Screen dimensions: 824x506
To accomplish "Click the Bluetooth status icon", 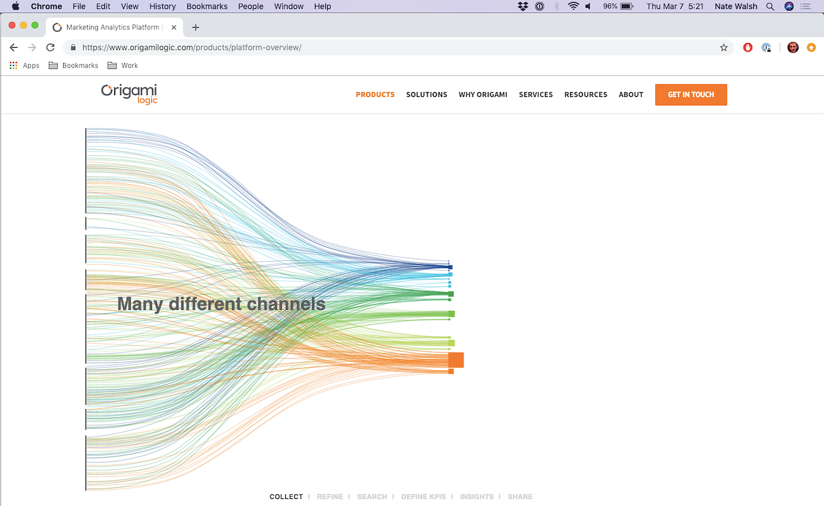I will 557,6.
